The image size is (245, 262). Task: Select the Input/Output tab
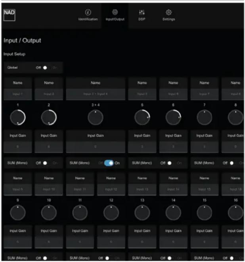tap(115, 15)
